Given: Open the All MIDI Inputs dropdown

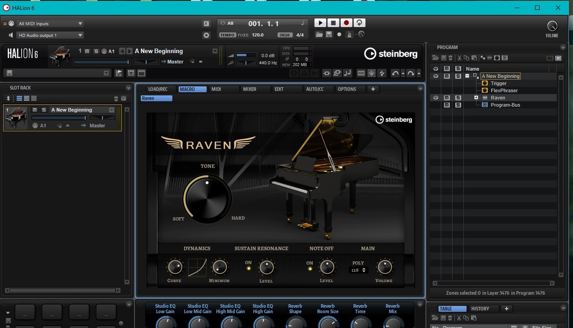Looking at the screenshot, I should pyautogui.click(x=51, y=23).
